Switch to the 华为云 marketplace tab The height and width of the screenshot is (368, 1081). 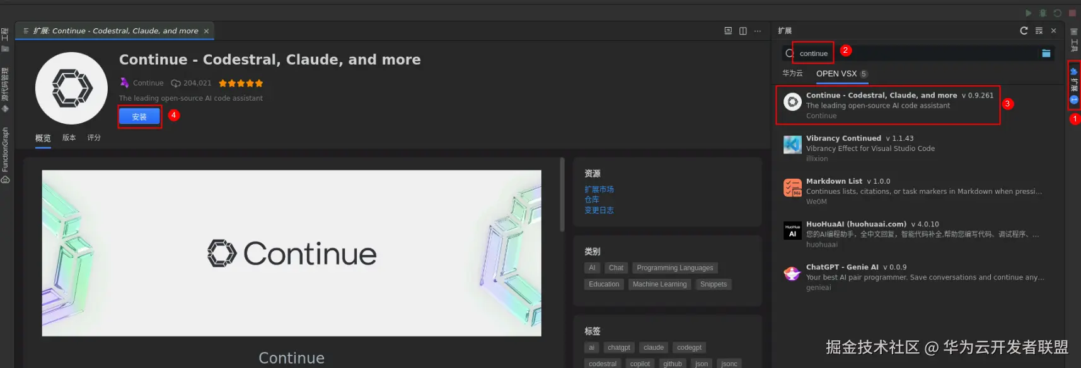(792, 74)
